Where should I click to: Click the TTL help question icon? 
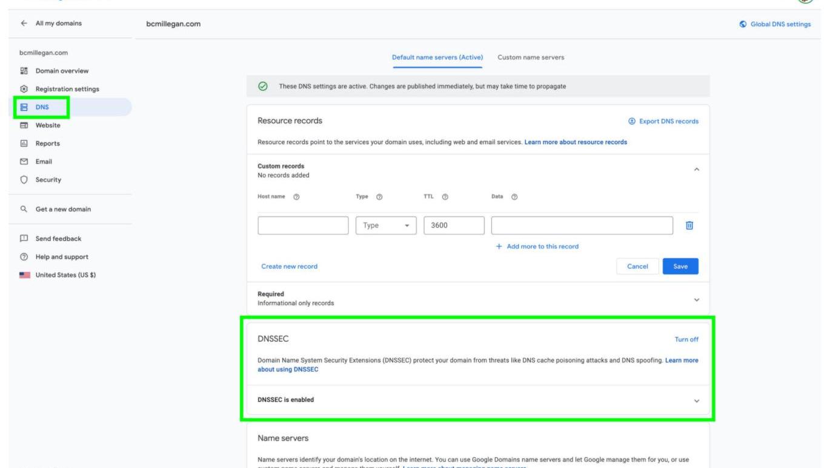445,197
